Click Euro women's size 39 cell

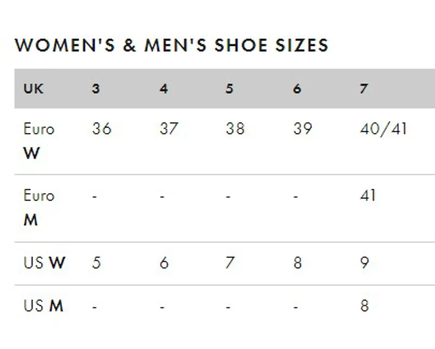click(x=303, y=128)
